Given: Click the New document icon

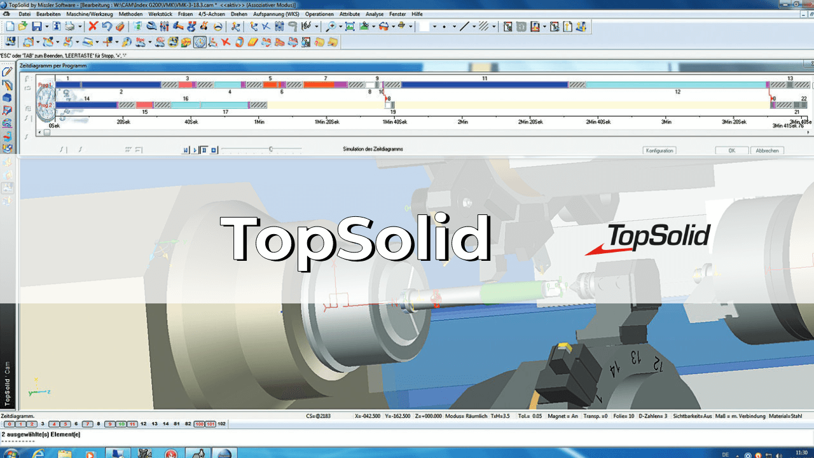Looking at the screenshot, I should tap(10, 27).
